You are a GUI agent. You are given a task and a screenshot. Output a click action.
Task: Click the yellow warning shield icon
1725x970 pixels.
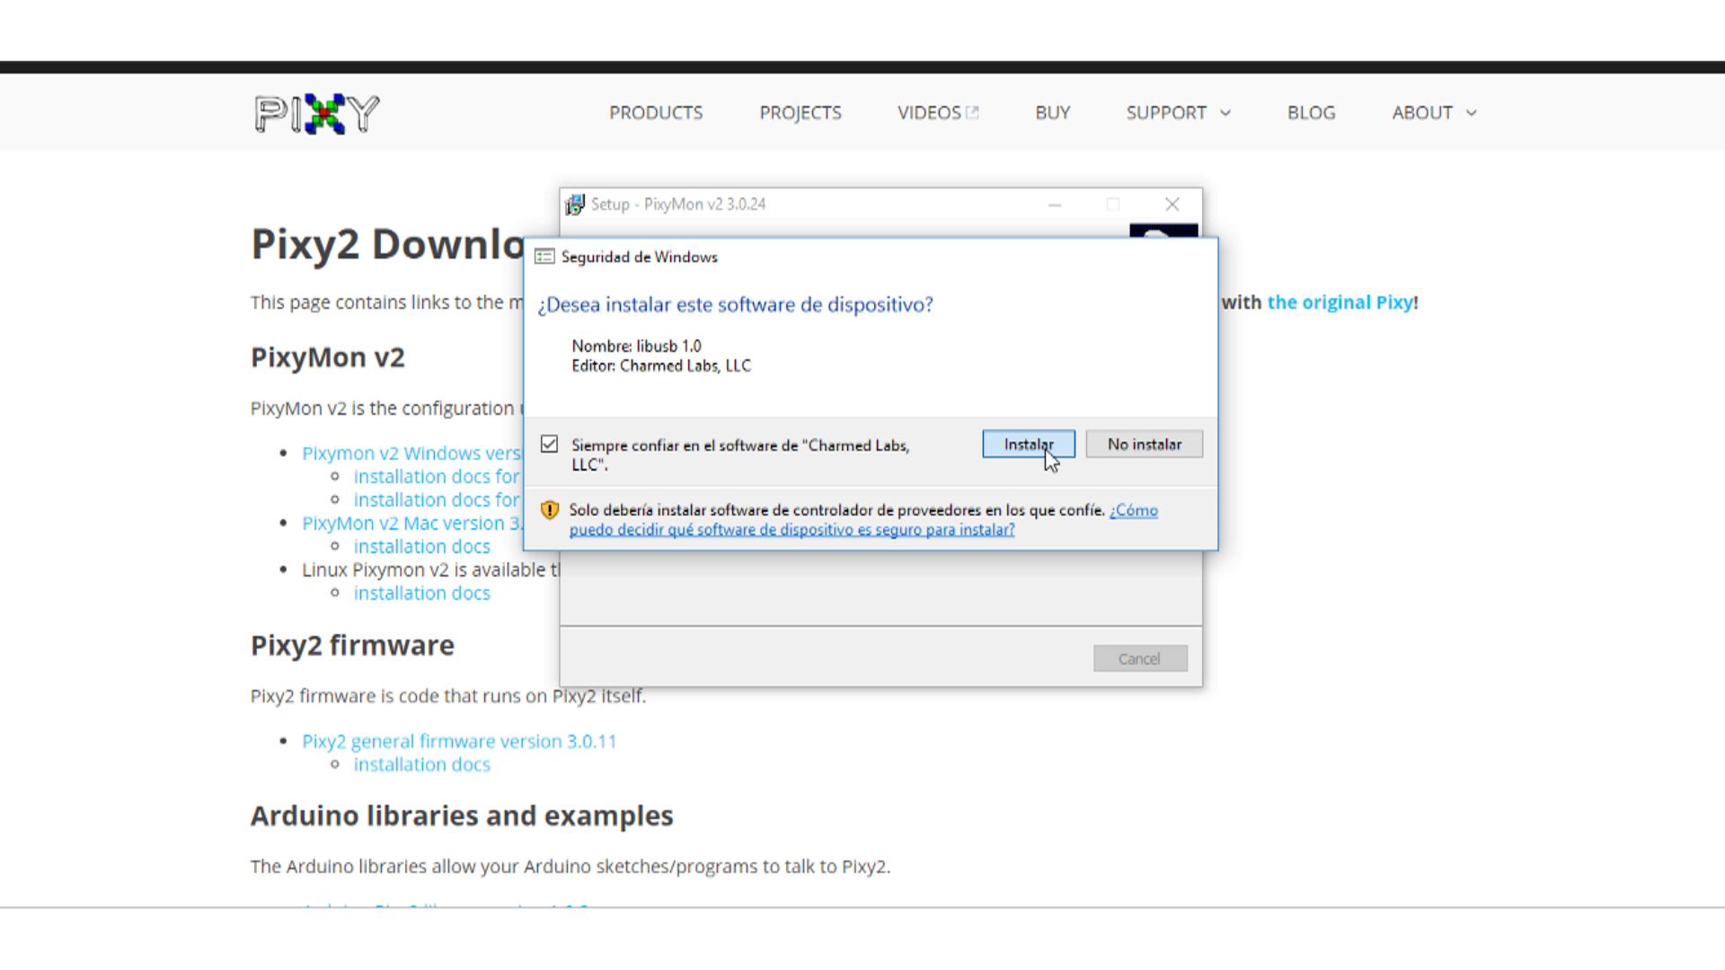point(550,510)
